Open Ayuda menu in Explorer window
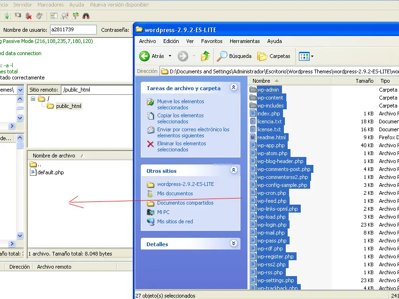Image resolution: width=399 pixels, height=299 pixels. coord(274,41)
